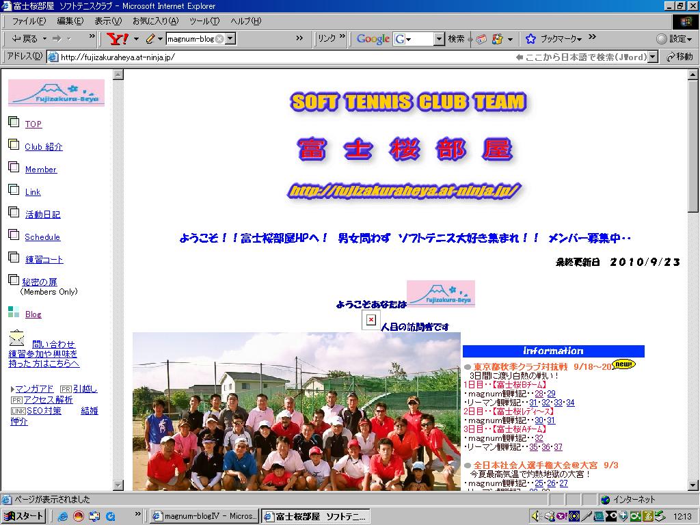Open the pencil tool dropdown arrow
The height and width of the screenshot is (525, 700).
[160, 39]
